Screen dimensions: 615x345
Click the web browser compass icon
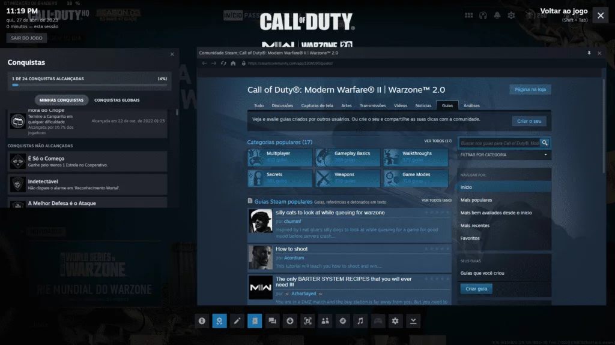(x=342, y=321)
